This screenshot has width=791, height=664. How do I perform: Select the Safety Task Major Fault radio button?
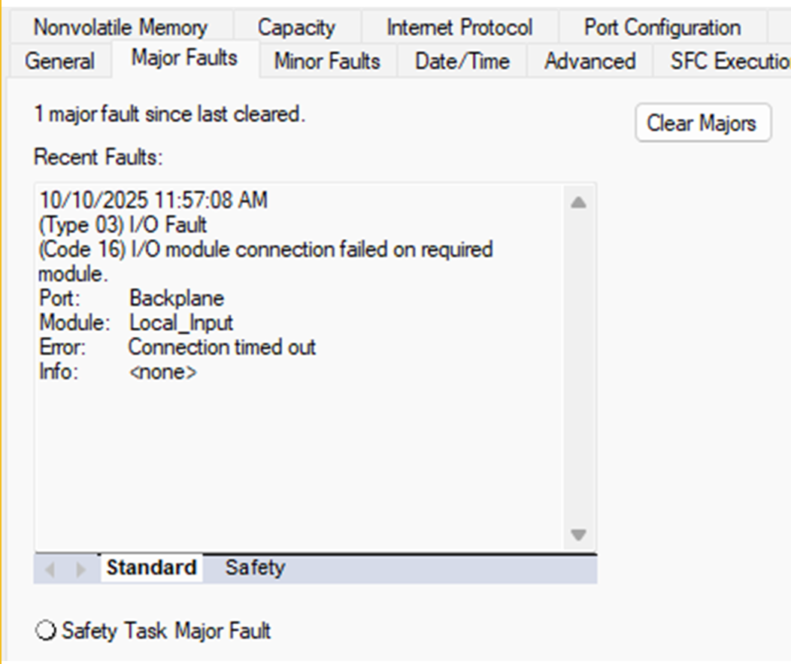44,632
